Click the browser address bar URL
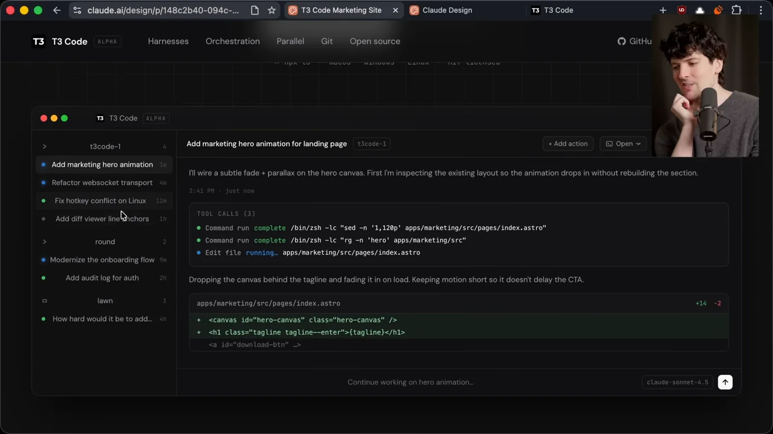 (x=163, y=10)
